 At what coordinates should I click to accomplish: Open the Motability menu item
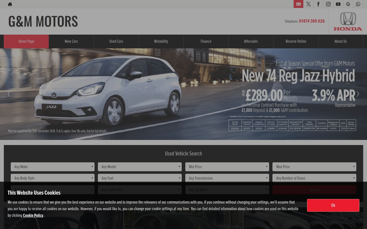click(x=161, y=41)
